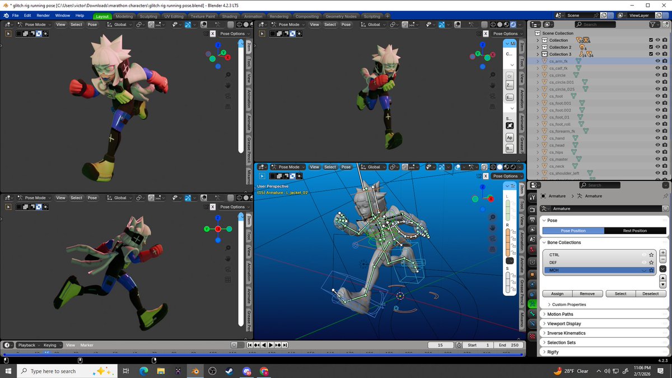Open the File menu

tap(15, 16)
